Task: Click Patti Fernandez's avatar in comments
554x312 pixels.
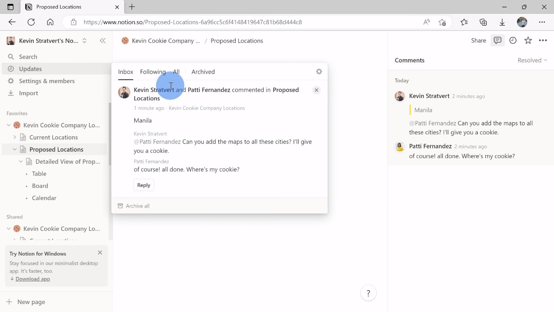Action: (x=400, y=147)
